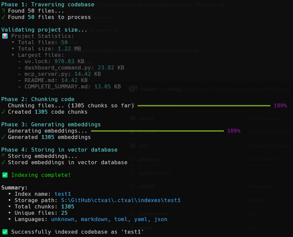Click the Phase 3: Generating embeddings heading

(51, 124)
